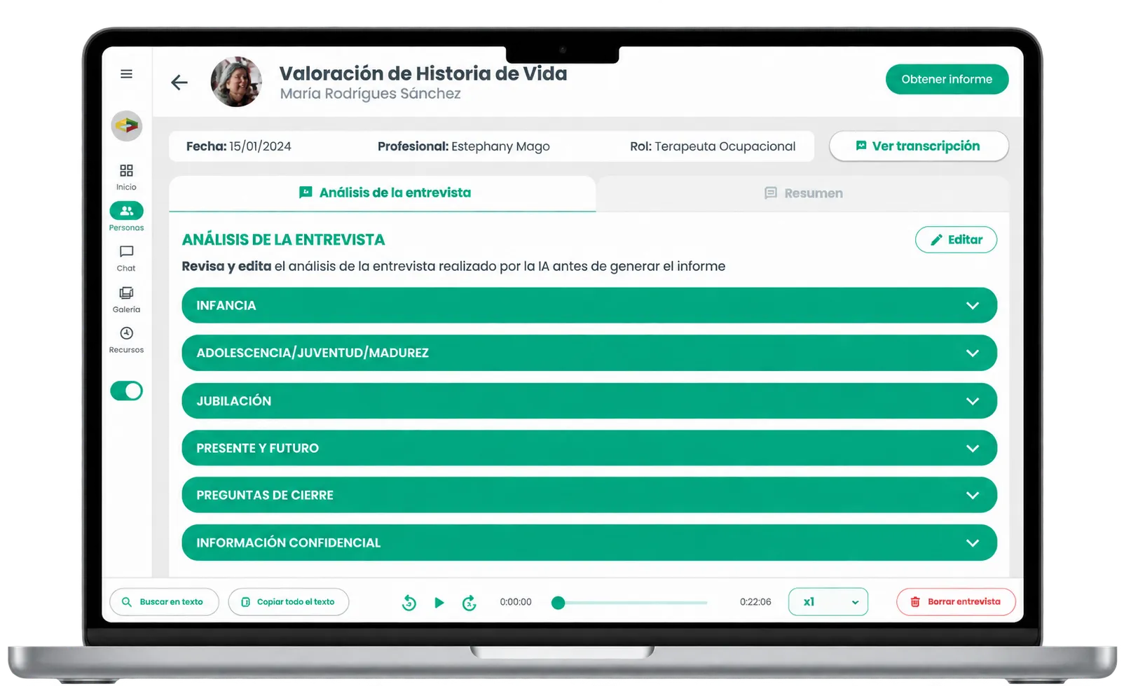Screen dimensions: 1124x686
Task: Expand the INFORMACIÓN CONFIDENCIAL section
Action: point(589,542)
